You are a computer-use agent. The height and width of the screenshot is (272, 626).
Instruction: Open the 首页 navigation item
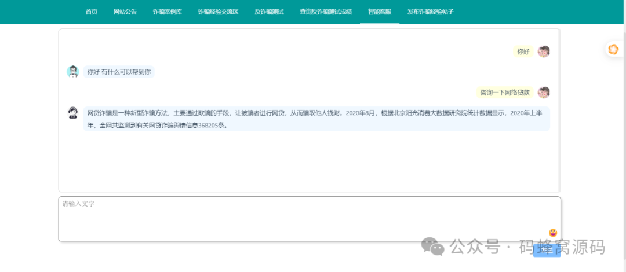click(92, 12)
